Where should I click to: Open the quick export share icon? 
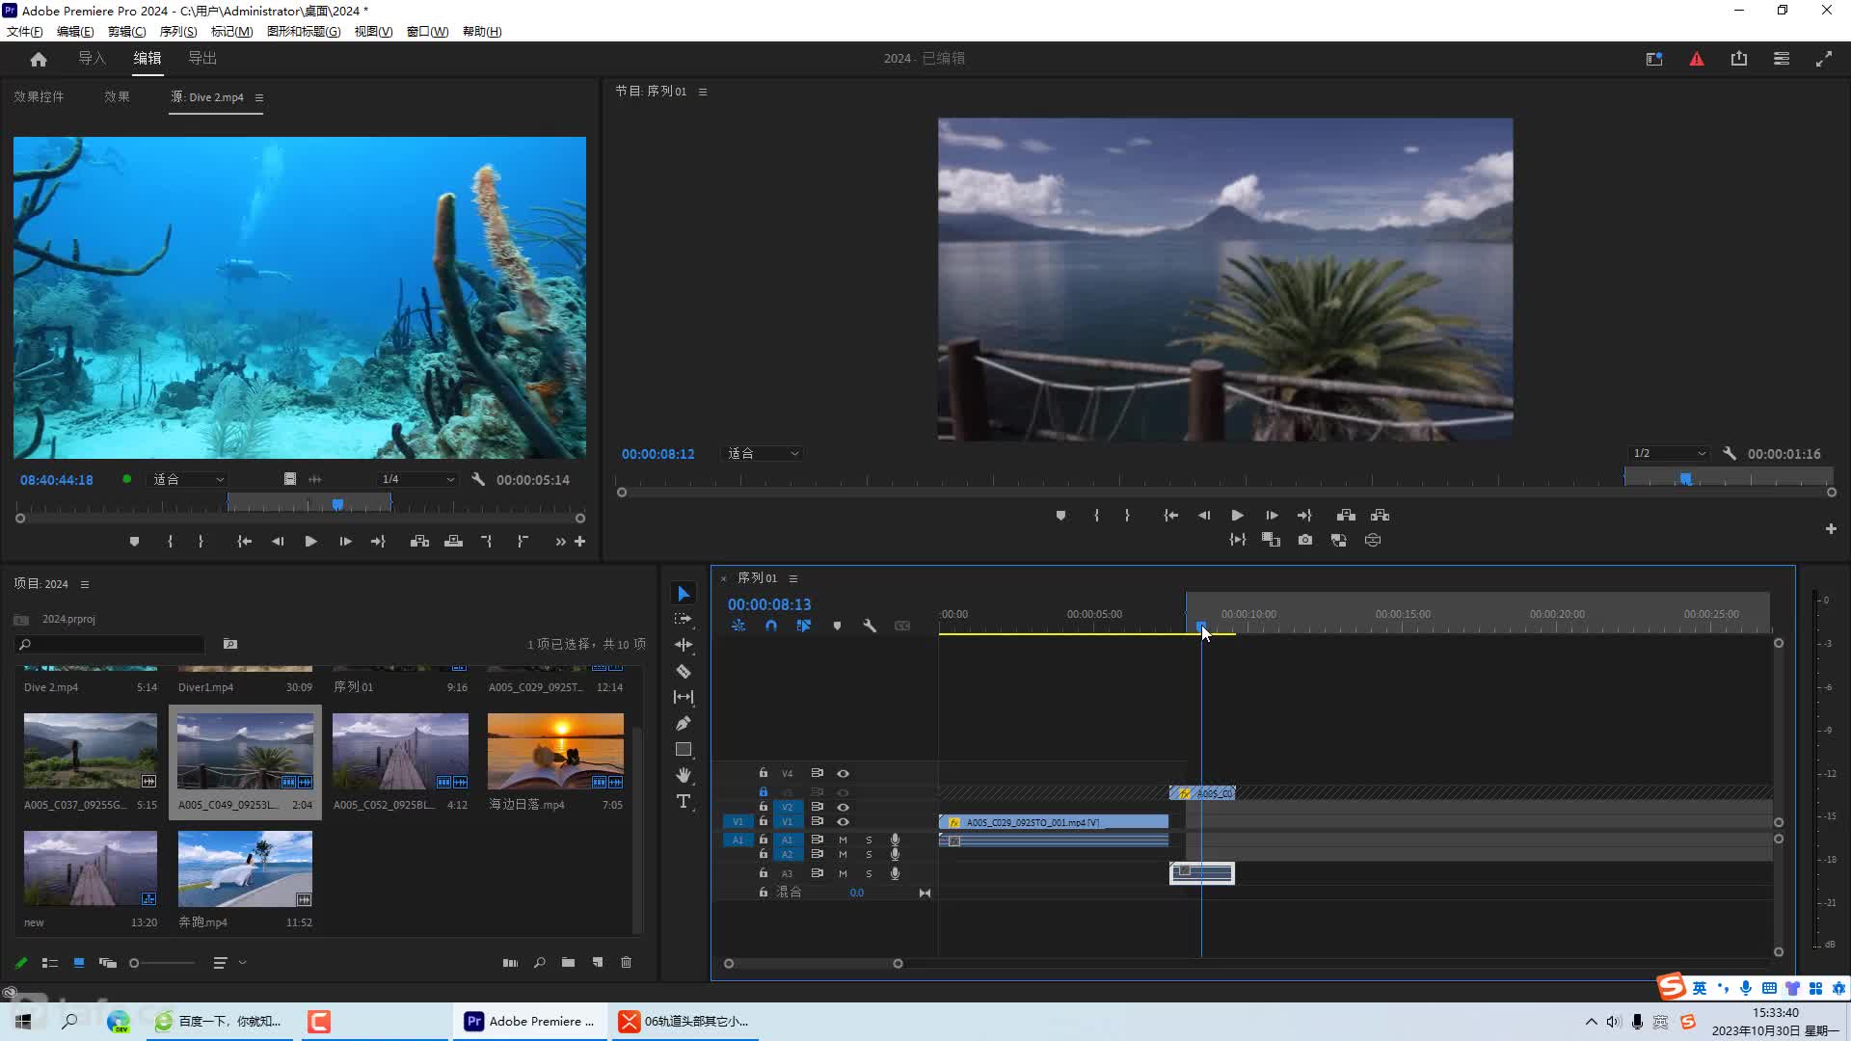(1739, 59)
